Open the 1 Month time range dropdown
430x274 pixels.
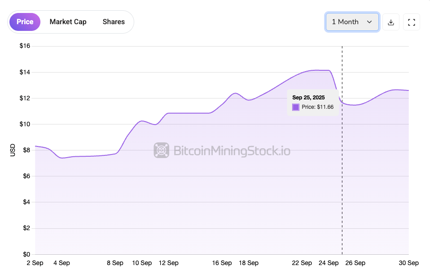352,22
